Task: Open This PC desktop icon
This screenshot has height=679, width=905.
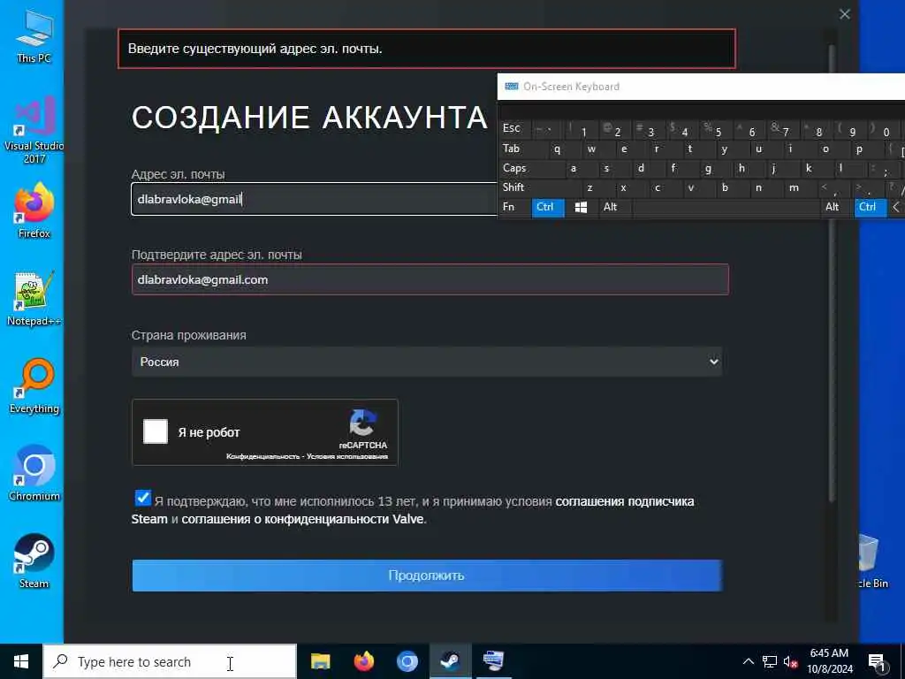Action: (x=34, y=35)
